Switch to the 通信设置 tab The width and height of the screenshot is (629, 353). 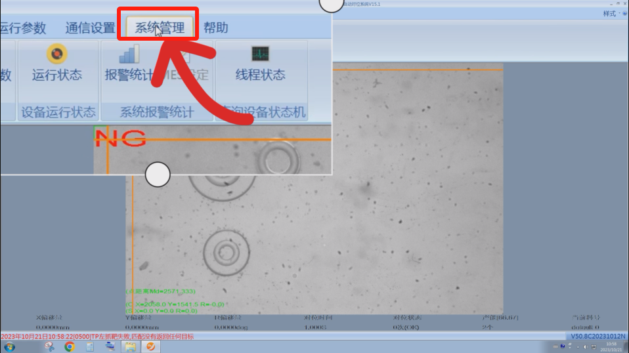[90, 28]
